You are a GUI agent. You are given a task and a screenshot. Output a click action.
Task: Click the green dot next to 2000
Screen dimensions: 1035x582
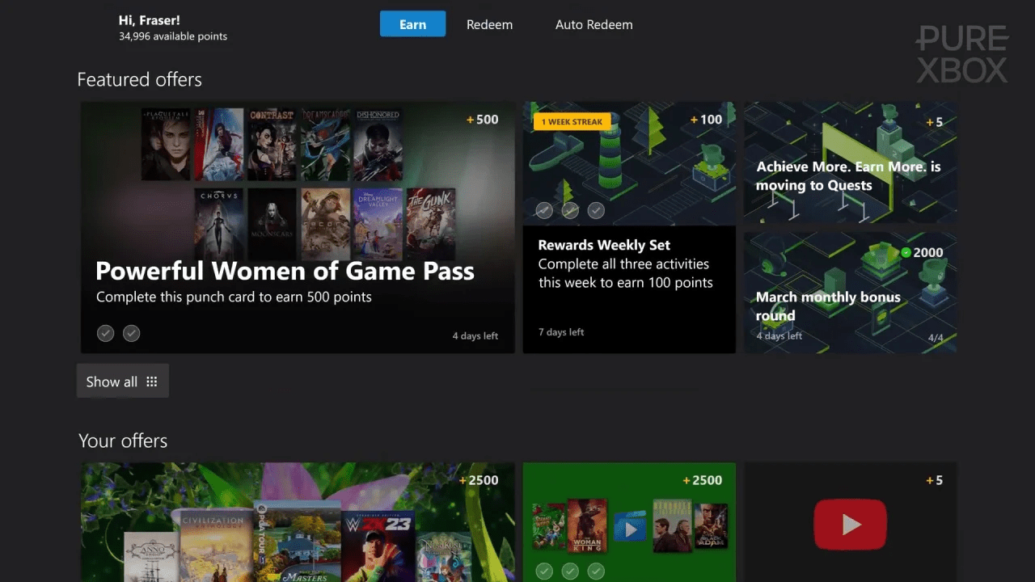(906, 253)
